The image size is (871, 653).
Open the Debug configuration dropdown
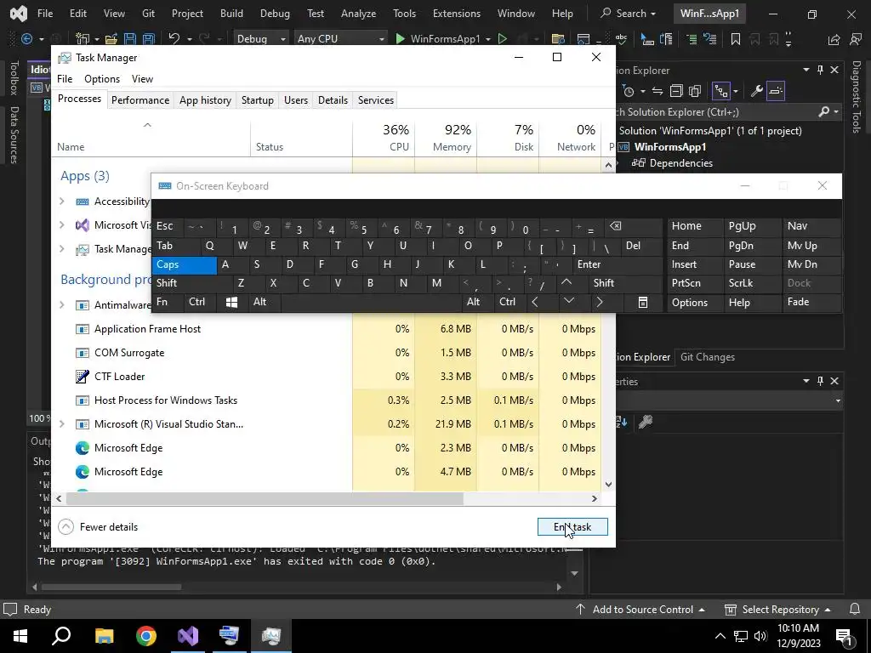click(x=260, y=39)
